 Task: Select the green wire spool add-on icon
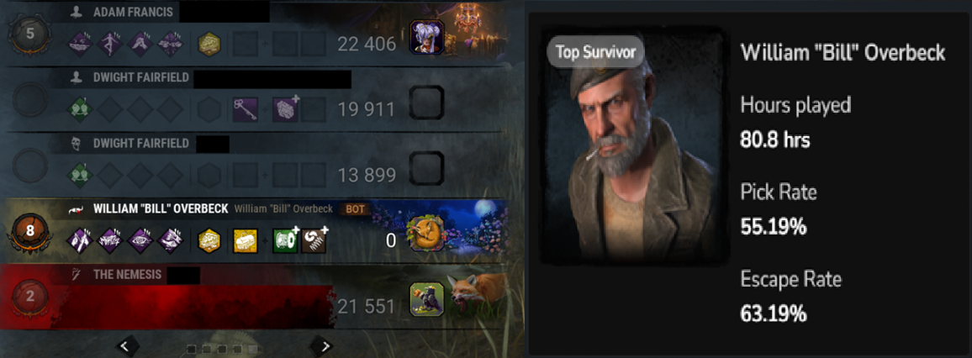click(286, 240)
